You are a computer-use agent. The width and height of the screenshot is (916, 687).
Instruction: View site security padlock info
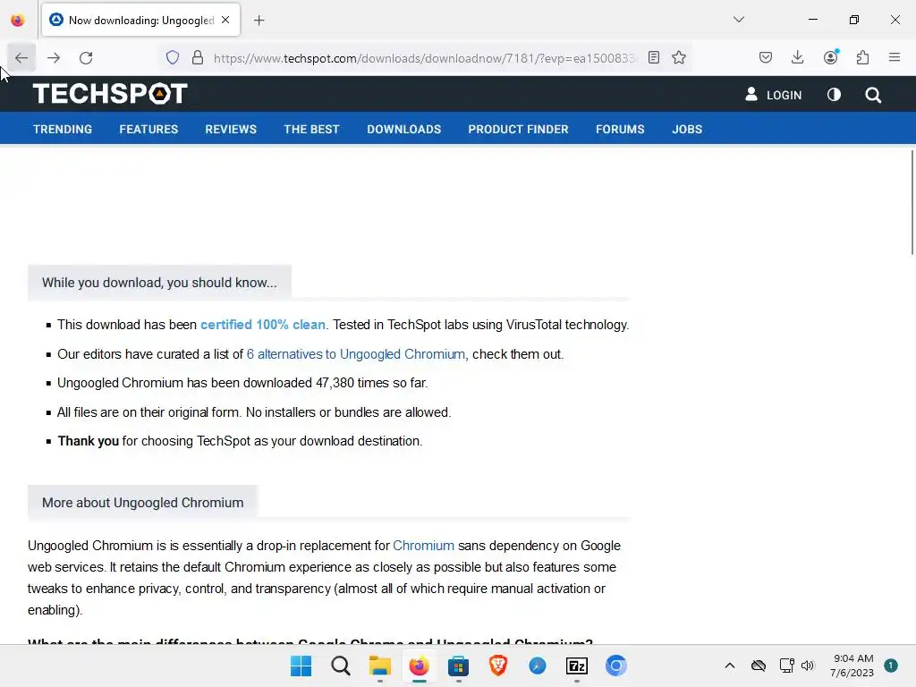click(198, 58)
